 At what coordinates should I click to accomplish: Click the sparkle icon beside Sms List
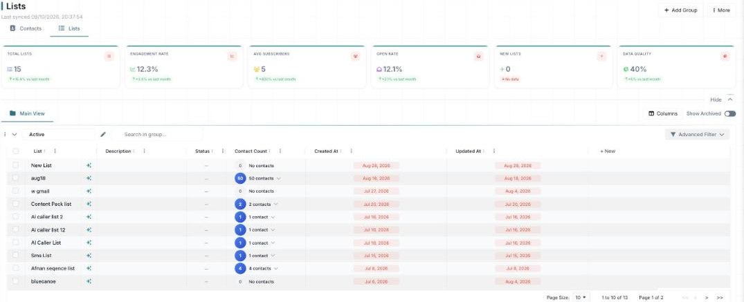click(89, 256)
